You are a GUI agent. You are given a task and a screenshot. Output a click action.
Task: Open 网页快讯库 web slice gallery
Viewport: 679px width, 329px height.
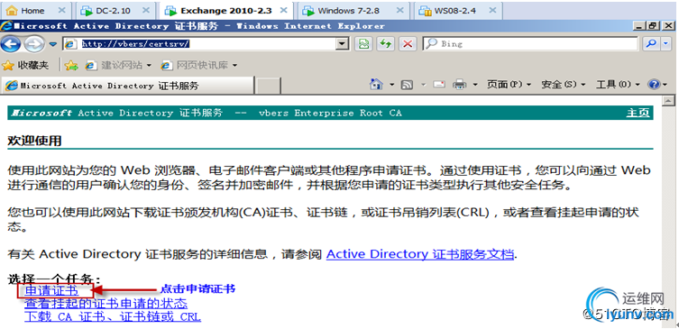coord(199,66)
